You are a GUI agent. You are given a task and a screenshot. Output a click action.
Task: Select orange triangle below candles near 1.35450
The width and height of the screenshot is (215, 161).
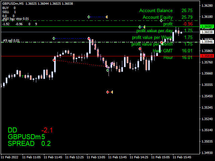coord(112,92)
